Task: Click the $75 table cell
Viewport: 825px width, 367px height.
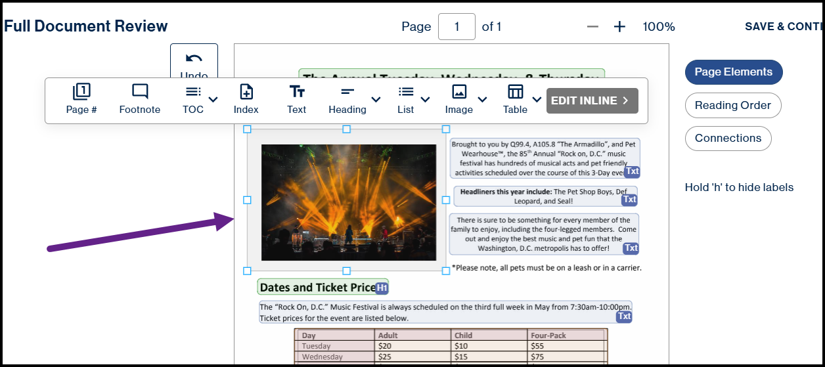Action: click(567, 357)
